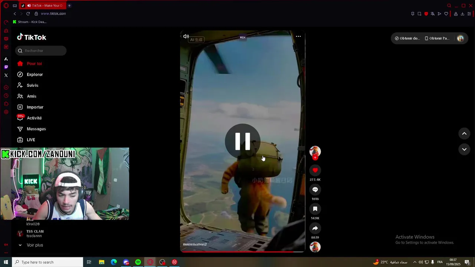Viewport: 475px width, 267px height.
Task: Open Spotify from the taskbar
Action: point(138,262)
